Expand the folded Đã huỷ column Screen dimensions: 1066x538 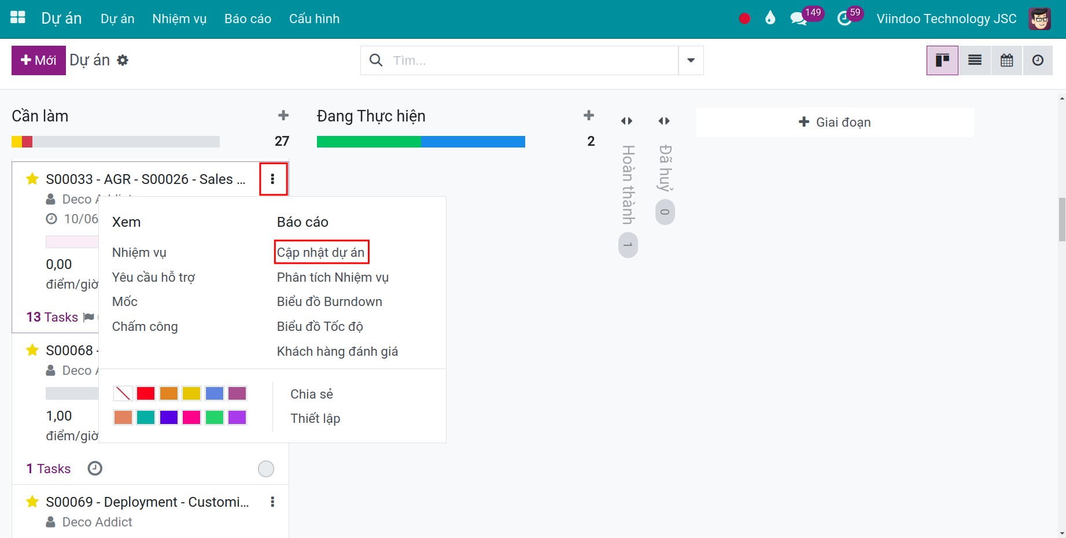point(664,121)
